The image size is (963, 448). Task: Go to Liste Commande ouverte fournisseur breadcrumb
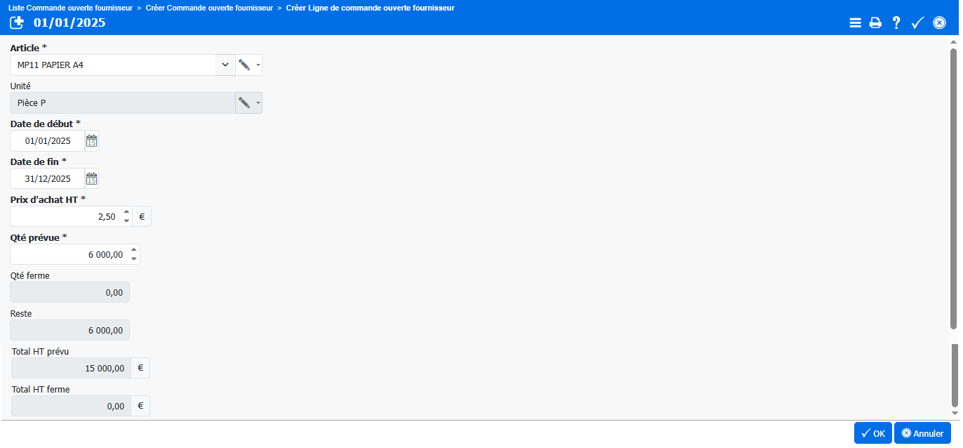coord(70,8)
